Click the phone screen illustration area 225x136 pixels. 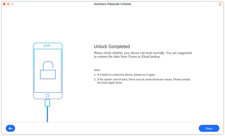48,71
